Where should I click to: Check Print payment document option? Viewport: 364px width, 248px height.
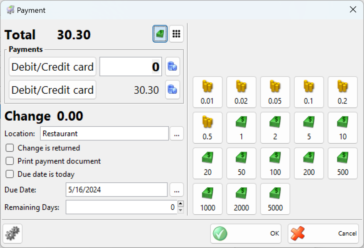(10, 161)
